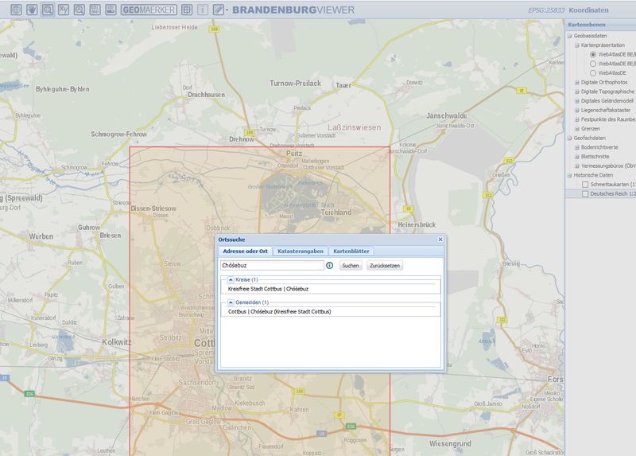The image size is (636, 456).
Task: Click the blue info icon beside search field
Action: click(x=330, y=265)
